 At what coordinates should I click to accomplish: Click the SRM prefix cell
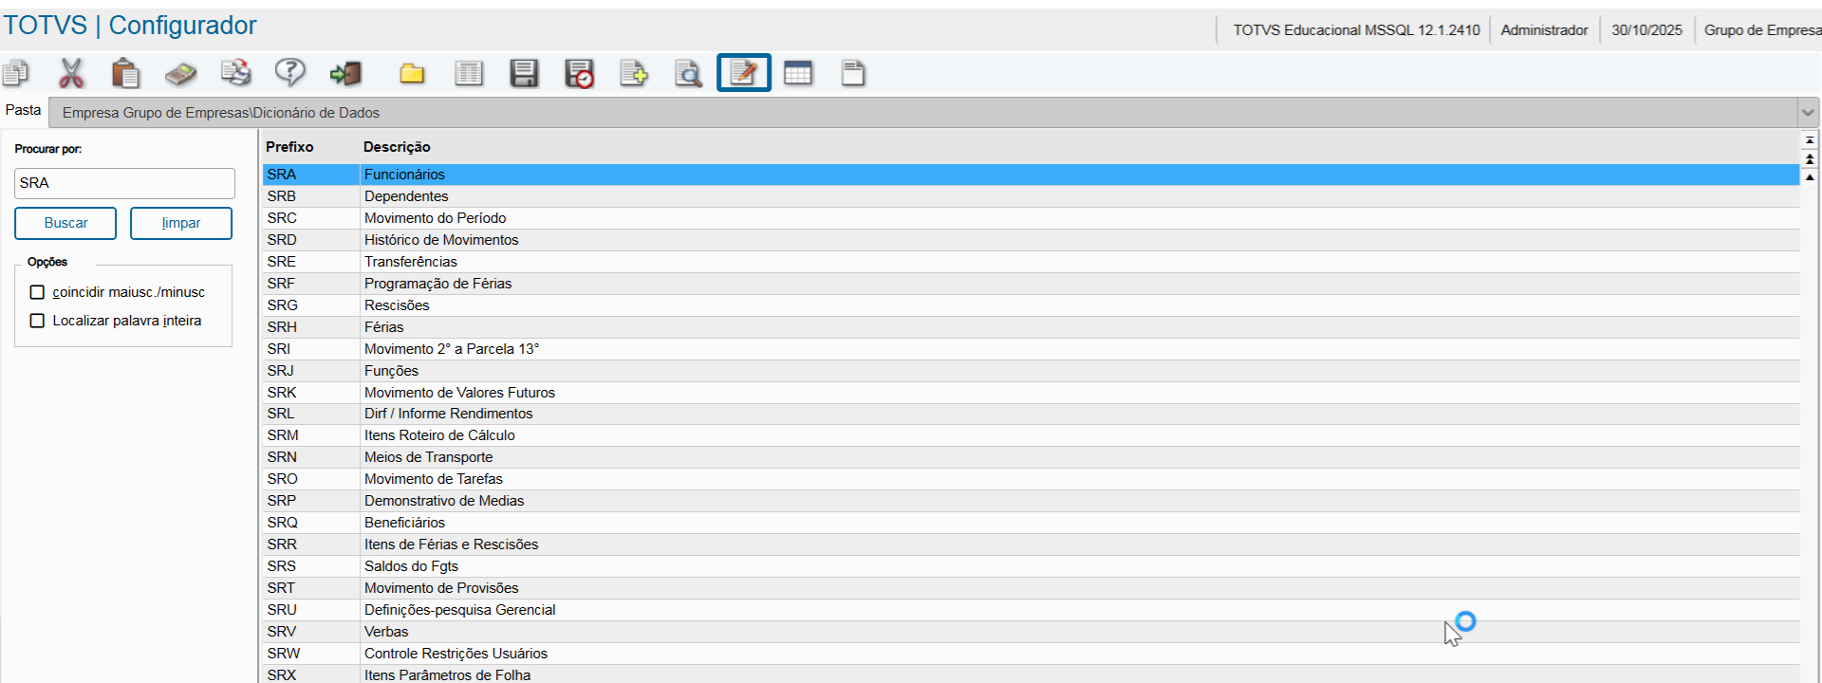click(311, 435)
